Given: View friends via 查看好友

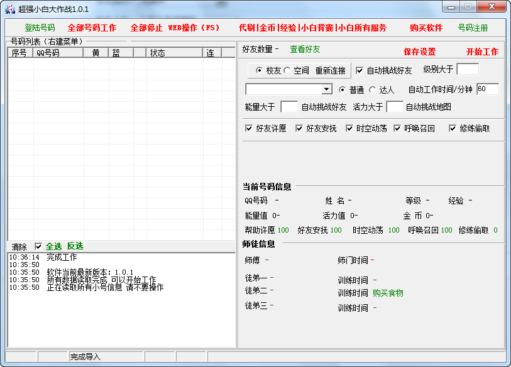Looking at the screenshot, I should [305, 49].
